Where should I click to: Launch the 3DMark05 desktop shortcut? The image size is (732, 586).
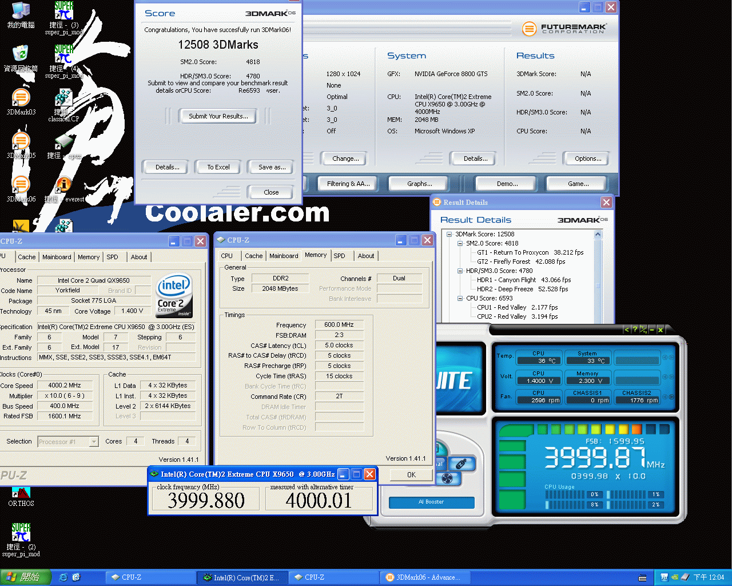[21, 145]
